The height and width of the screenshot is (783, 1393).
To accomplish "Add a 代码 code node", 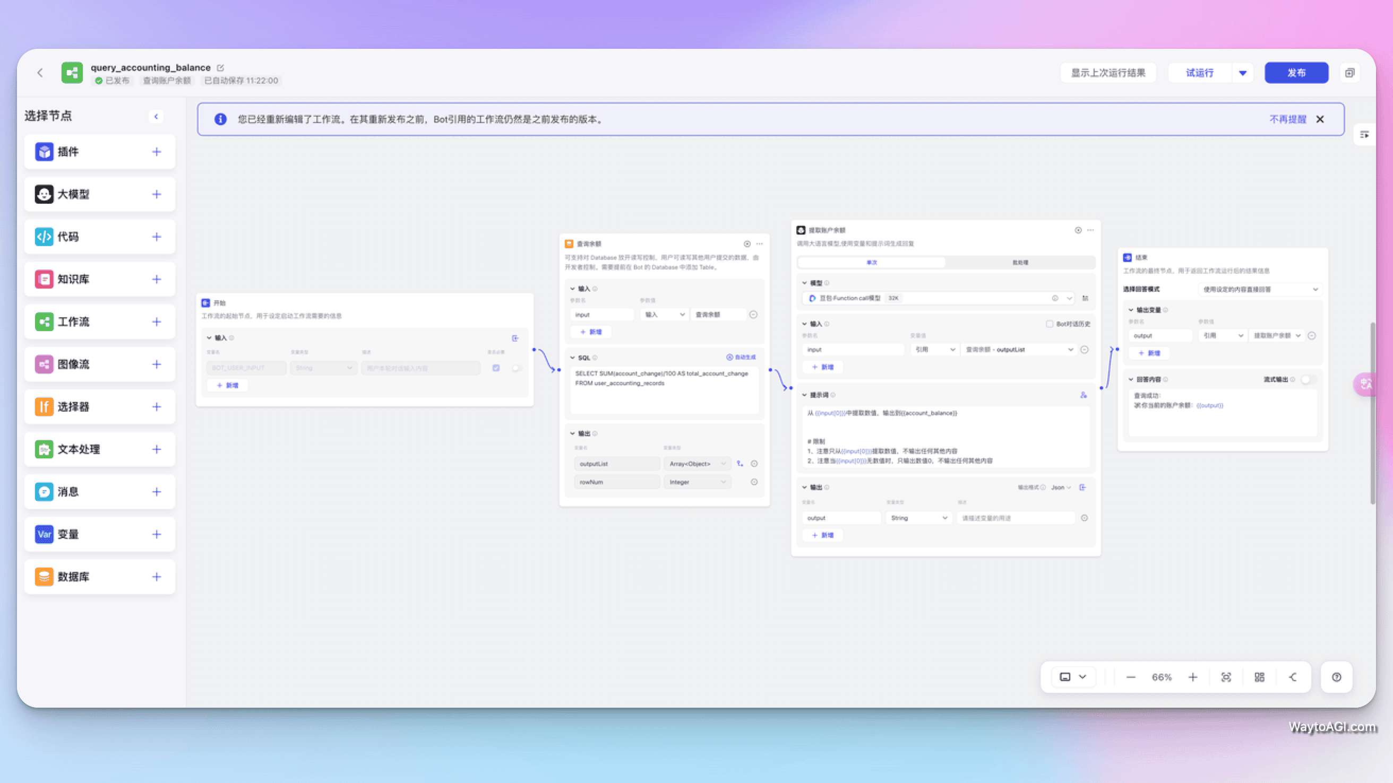I will click(156, 237).
